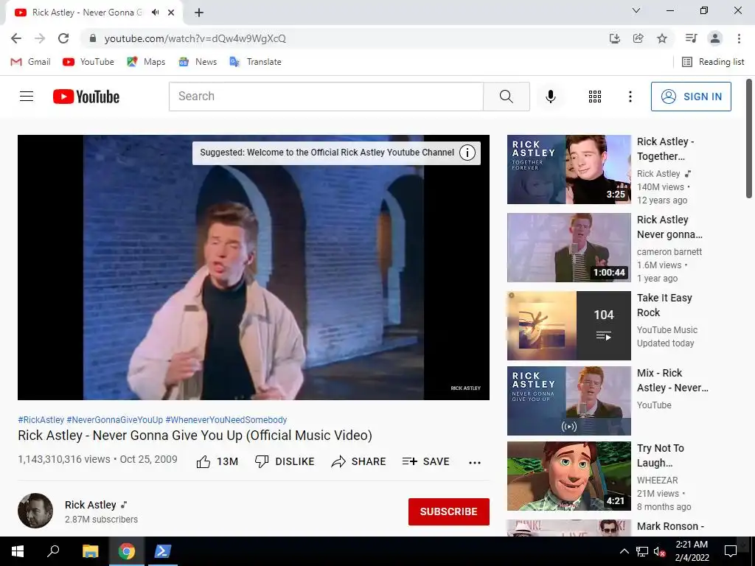Click inside the YouTube search field
Screen dimensions: 755x566
[326, 97]
